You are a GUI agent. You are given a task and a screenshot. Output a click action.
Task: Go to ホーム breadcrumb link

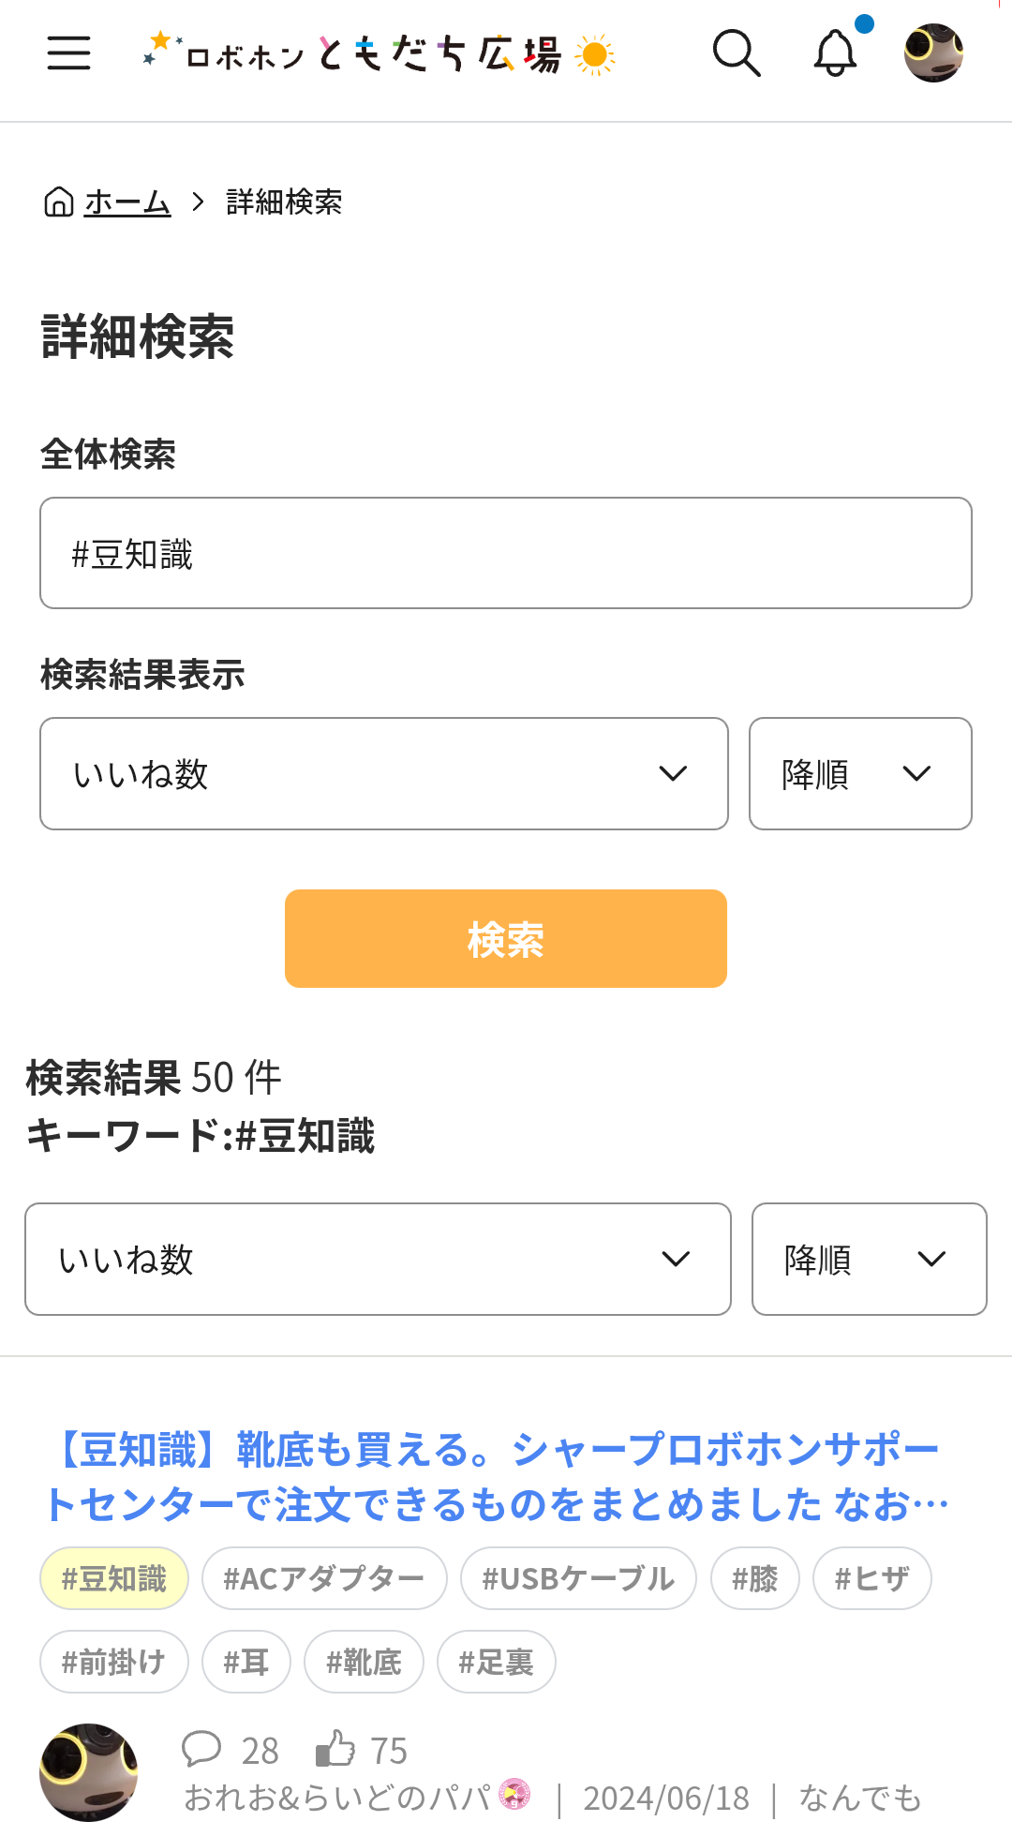(127, 202)
